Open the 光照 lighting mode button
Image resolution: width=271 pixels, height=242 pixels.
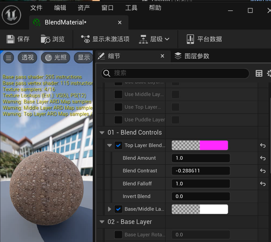coord(56,58)
